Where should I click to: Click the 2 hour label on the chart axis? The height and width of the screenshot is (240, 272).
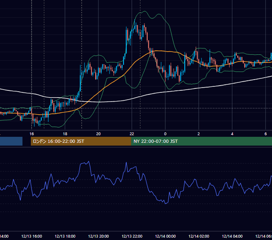coord(199,134)
